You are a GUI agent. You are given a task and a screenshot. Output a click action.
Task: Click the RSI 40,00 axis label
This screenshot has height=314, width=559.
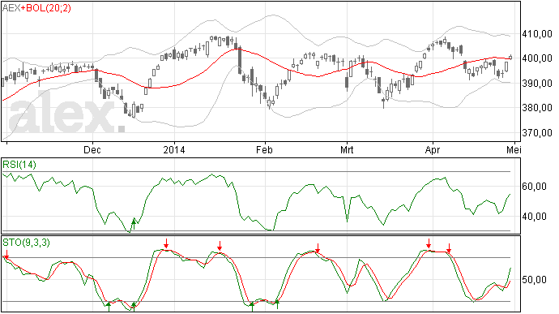click(x=534, y=217)
